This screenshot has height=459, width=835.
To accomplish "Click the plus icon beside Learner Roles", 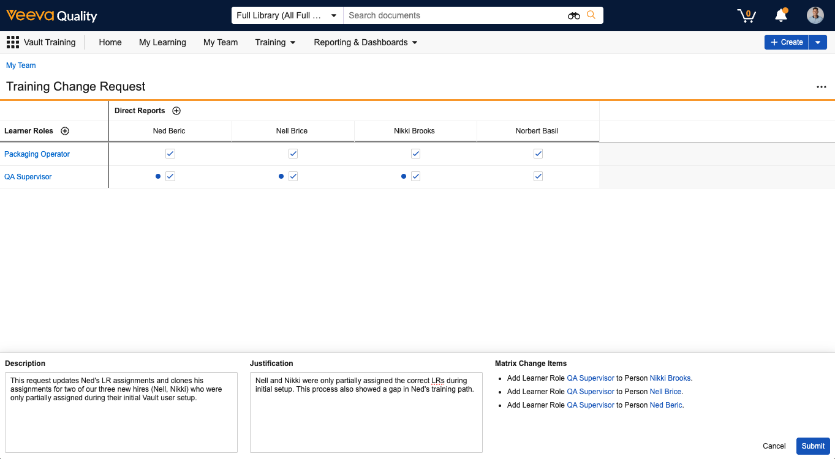I will pos(65,131).
